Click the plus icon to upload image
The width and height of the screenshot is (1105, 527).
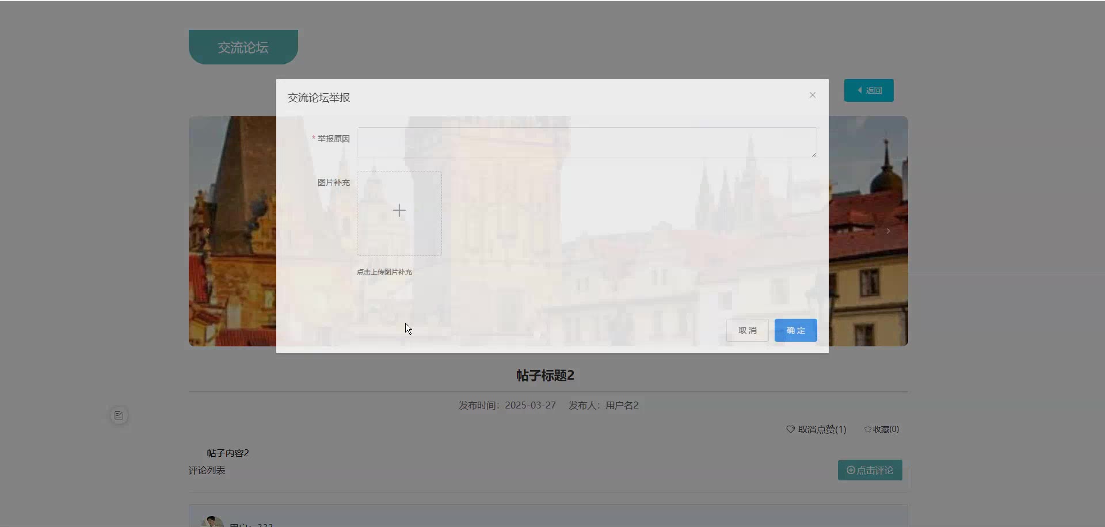pyautogui.click(x=399, y=211)
